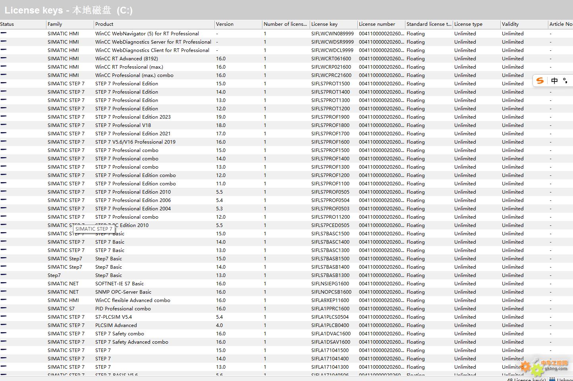Select the WinCC flexible Advanced combo entry
This screenshot has height=381, width=573.
tap(132, 300)
